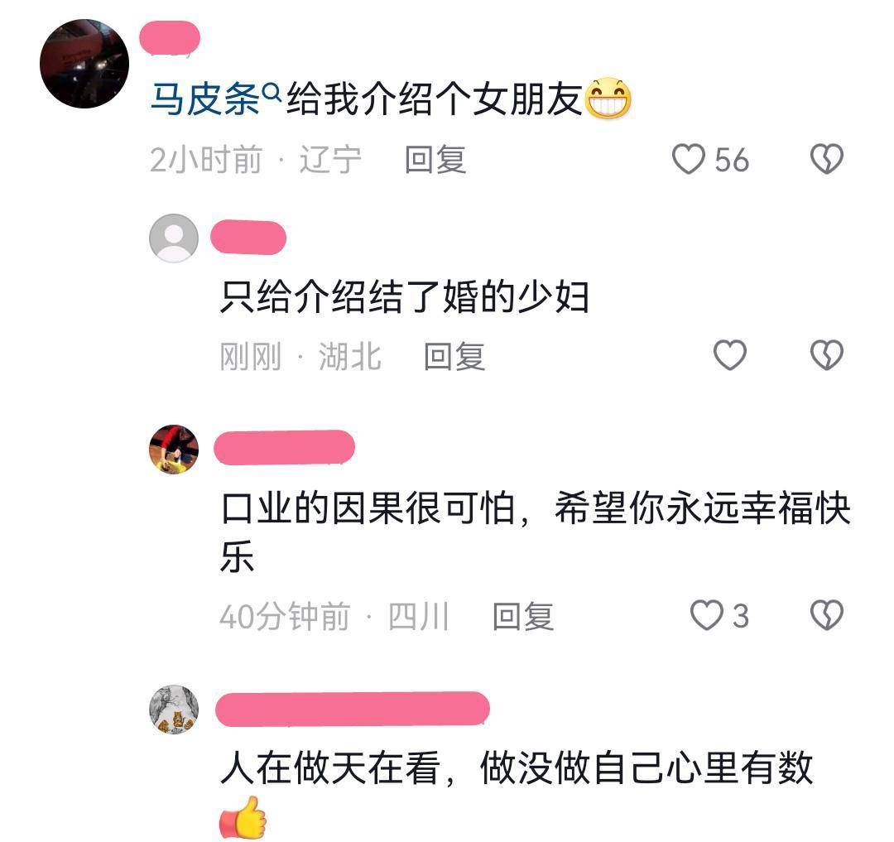Dislike the Sichuan comment about 口业
The width and height of the screenshot is (894, 842).
827,615
